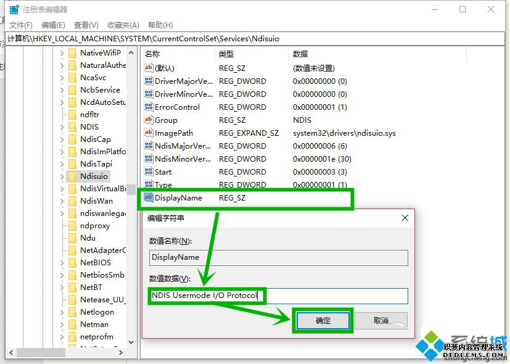The width and height of the screenshot is (510, 364).
Task: Expand the NetbiosSmb tree node
Action: [62, 275]
